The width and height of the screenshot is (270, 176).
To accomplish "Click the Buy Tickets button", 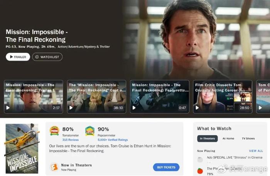I will tap(166, 167).
